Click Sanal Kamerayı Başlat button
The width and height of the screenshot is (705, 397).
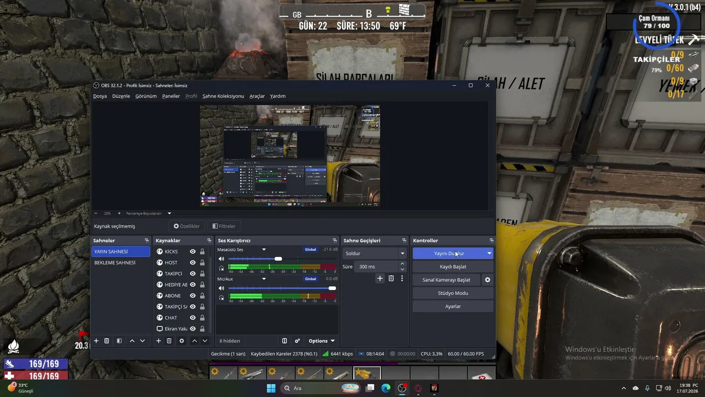click(x=446, y=280)
